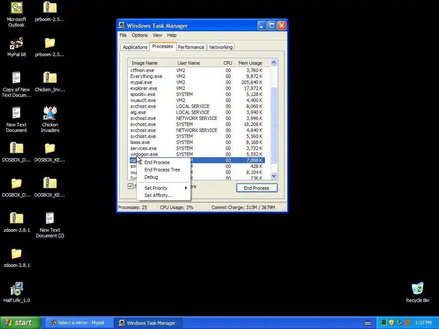The width and height of the screenshot is (439, 329).
Task: Click Windows Task Manager taskbar button
Action: pos(148,323)
